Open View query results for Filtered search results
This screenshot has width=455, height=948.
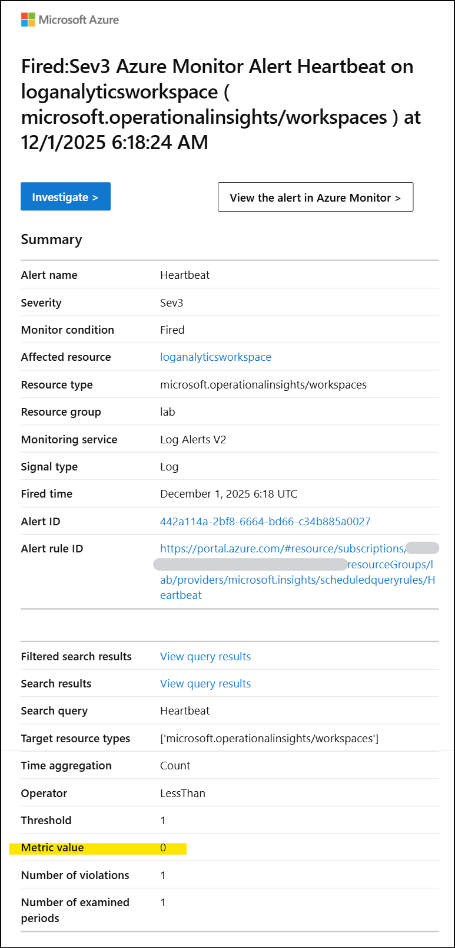pyautogui.click(x=205, y=657)
